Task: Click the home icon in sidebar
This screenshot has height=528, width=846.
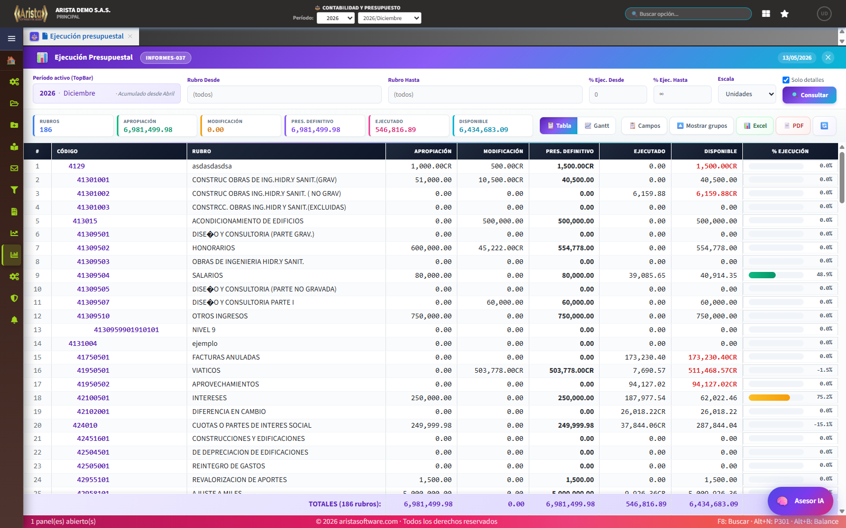Action: 11,61
